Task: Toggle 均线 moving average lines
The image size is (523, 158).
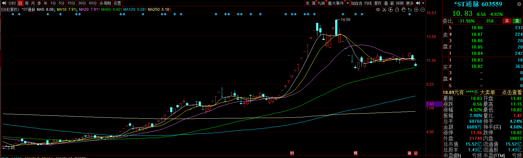Action: point(368,3)
